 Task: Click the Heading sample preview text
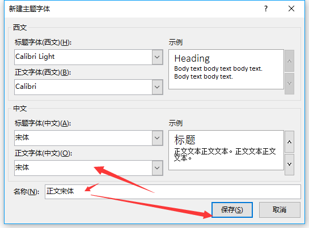pos(192,59)
